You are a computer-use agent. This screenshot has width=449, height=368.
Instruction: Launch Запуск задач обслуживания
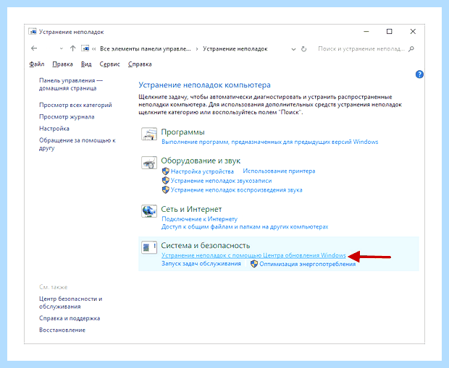coord(201,263)
